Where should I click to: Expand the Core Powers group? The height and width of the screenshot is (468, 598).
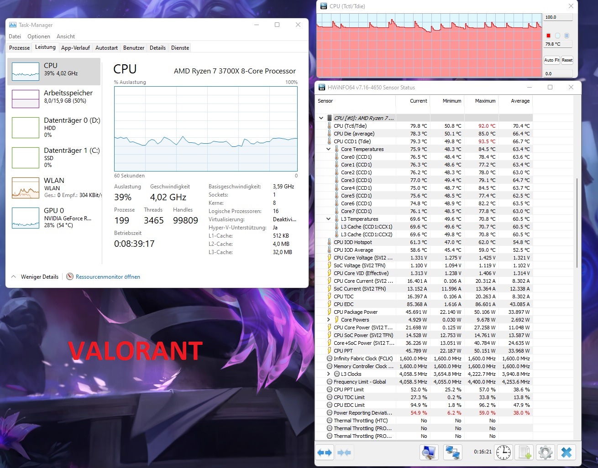click(x=328, y=320)
